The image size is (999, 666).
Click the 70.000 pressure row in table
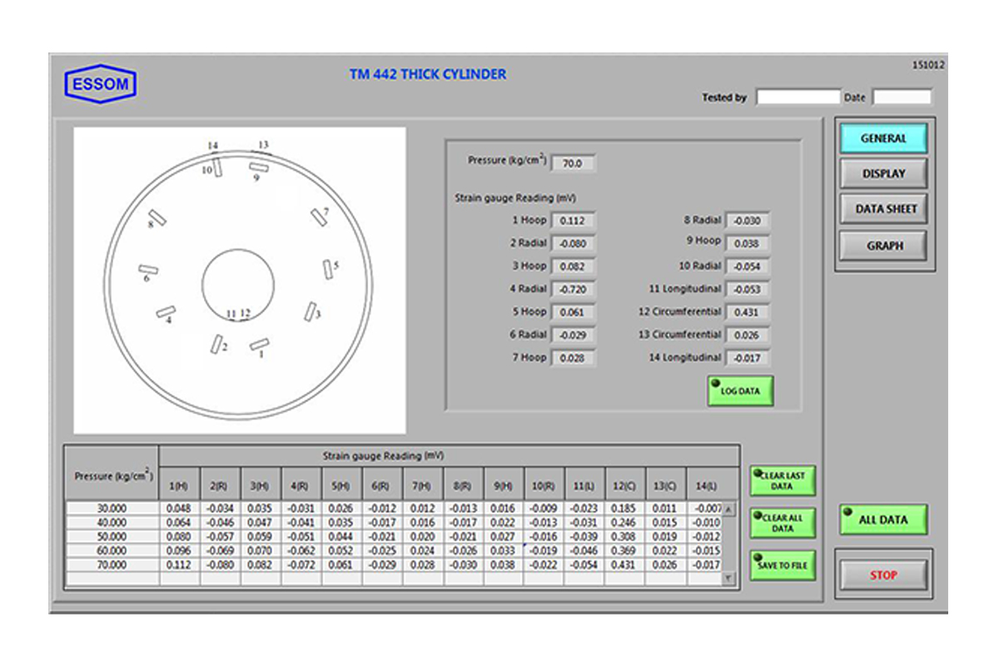112,564
